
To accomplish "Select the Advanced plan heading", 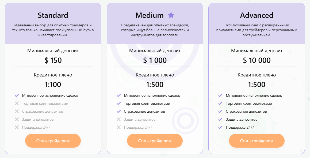I will pos(257,15).
